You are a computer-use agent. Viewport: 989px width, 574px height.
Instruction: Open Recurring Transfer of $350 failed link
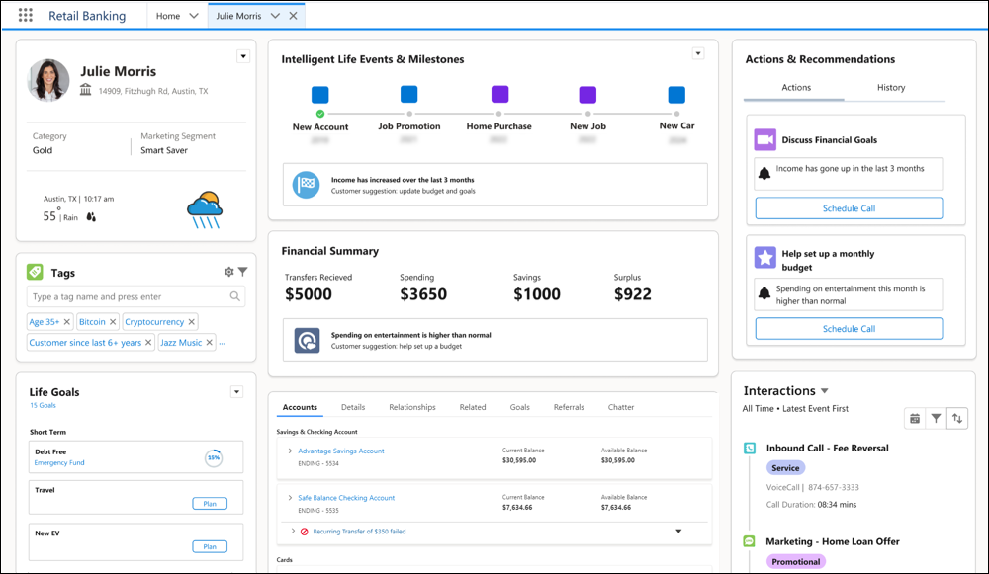coord(359,532)
